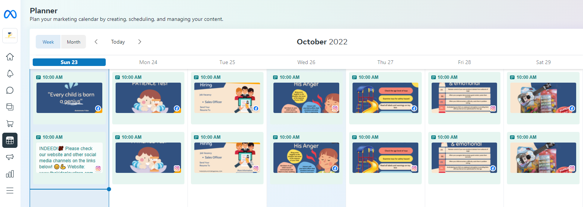The width and height of the screenshot is (583, 207).
Task: Open Ads megaphone icon
Action: coord(10,157)
